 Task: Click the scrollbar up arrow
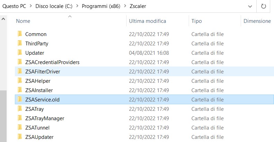tap(3, 19)
